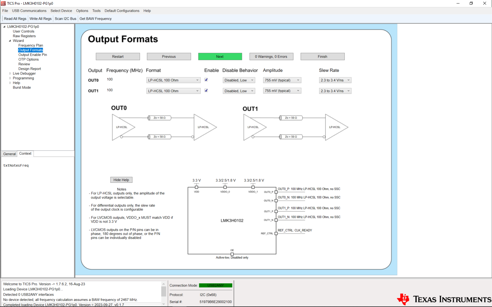The width and height of the screenshot is (492, 307).
Task: Click the REF_CTRL pin on chip diagram
Action: coord(276,233)
